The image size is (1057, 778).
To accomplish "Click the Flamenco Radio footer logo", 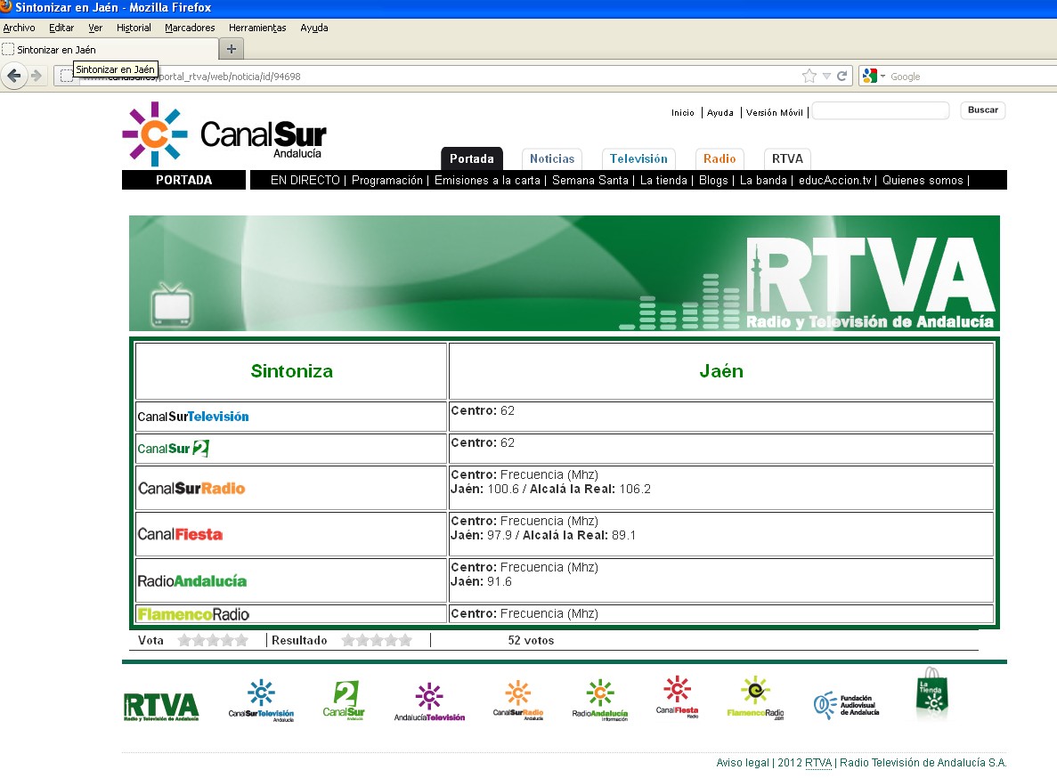I will [755, 698].
